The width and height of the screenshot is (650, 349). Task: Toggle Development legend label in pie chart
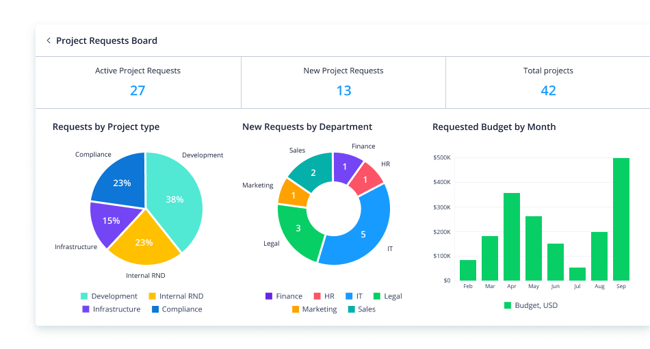point(114,296)
